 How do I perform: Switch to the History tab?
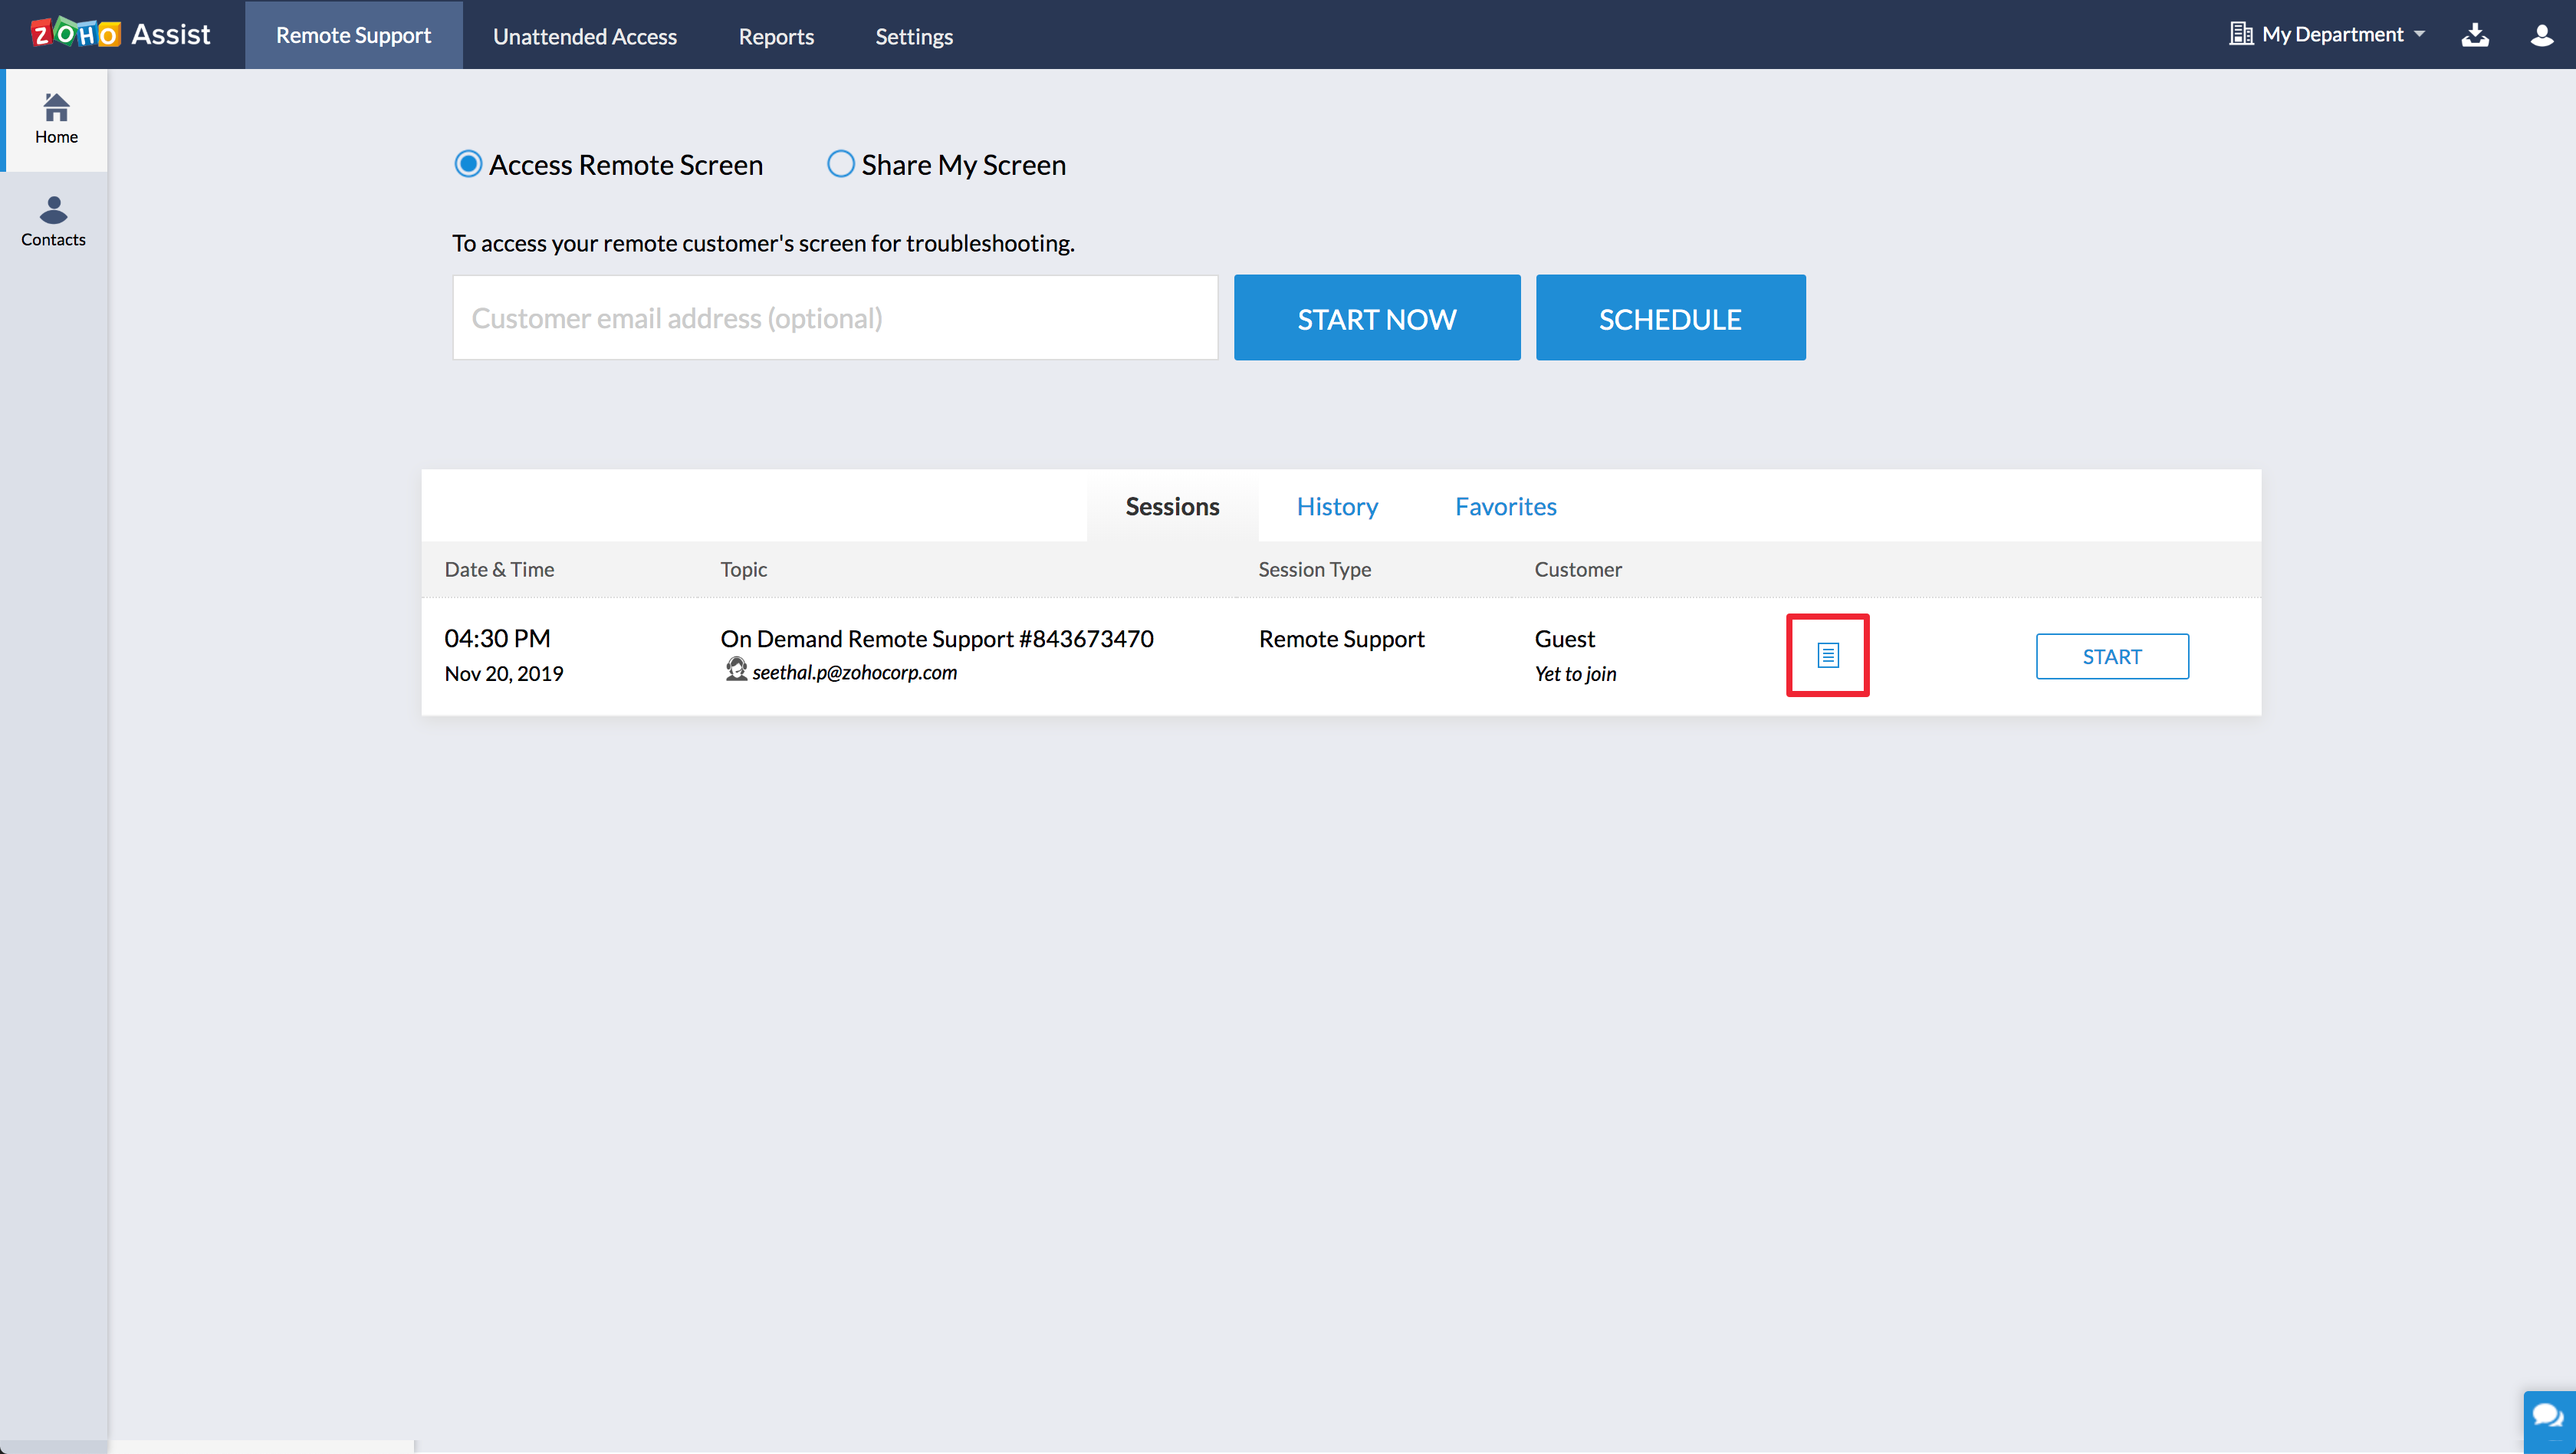[x=1336, y=506]
